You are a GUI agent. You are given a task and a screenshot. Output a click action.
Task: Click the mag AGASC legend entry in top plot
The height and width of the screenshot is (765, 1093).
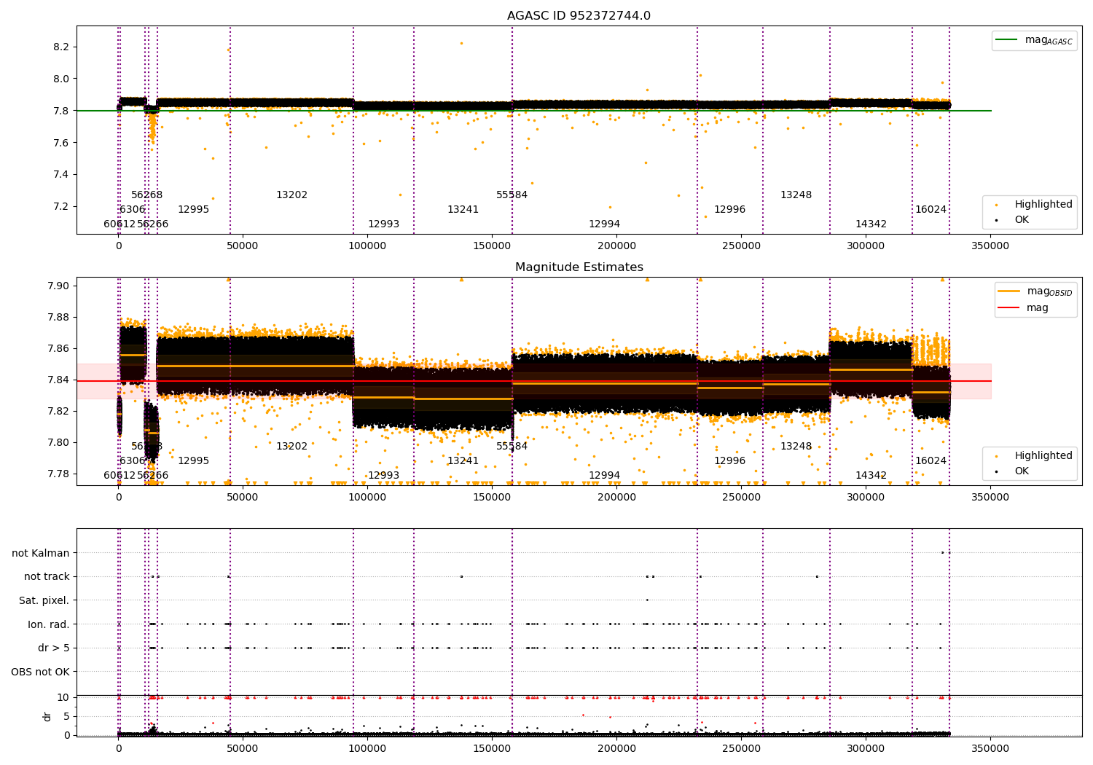[1035, 41]
